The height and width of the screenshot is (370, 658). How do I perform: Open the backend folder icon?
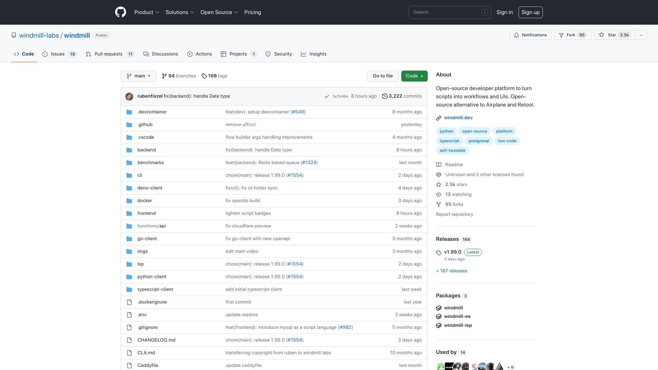[129, 150]
